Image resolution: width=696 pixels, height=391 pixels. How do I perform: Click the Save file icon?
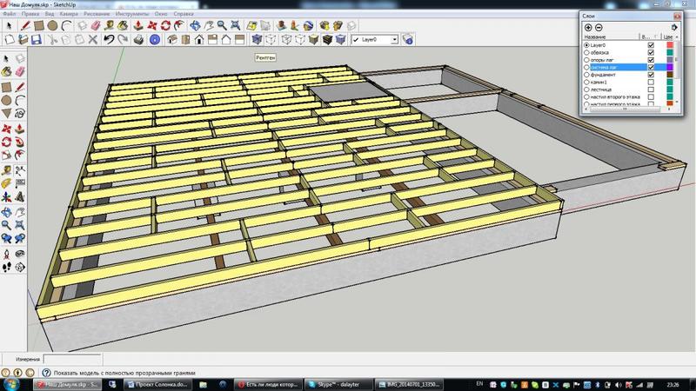tap(37, 39)
